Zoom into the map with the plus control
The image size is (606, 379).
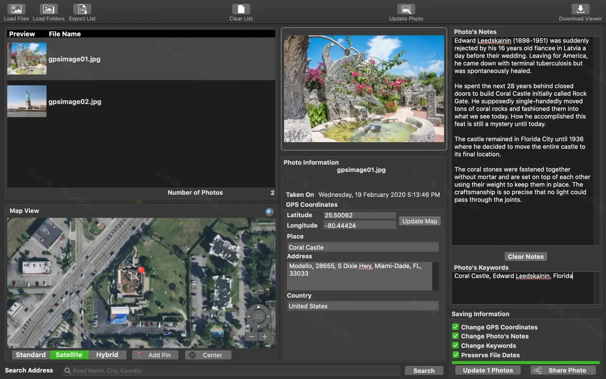pyautogui.click(x=265, y=336)
